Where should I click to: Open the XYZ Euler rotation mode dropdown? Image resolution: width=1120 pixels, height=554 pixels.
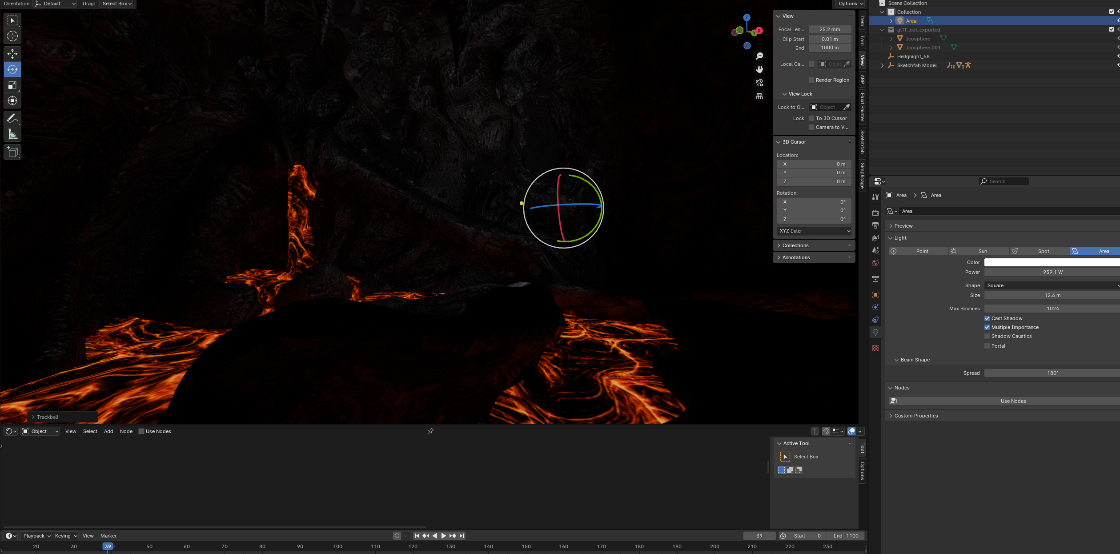point(814,231)
